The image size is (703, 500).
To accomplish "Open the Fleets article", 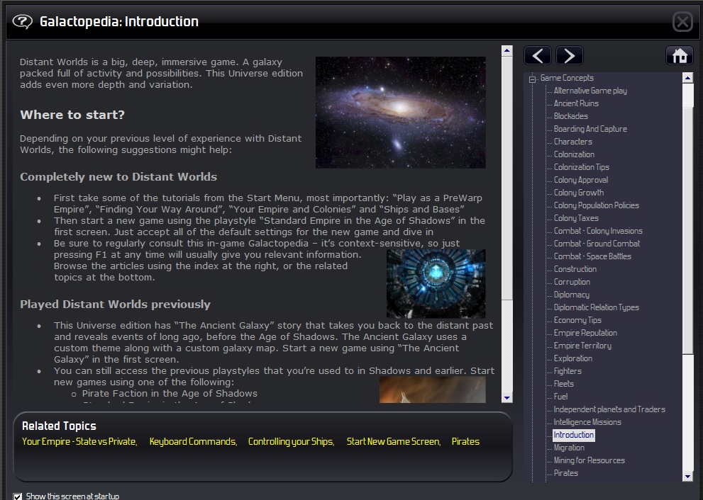I will coord(563,384).
